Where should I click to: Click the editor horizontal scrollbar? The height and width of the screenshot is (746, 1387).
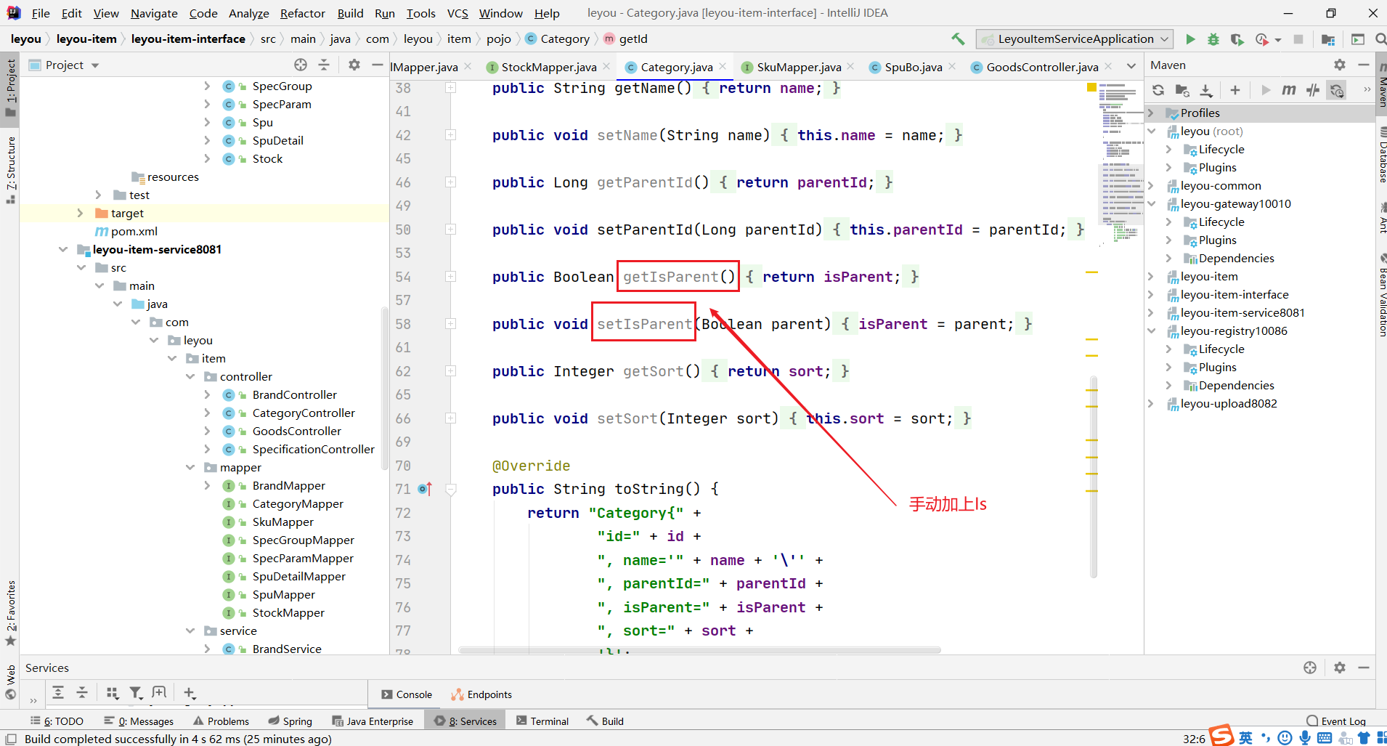[x=699, y=650]
